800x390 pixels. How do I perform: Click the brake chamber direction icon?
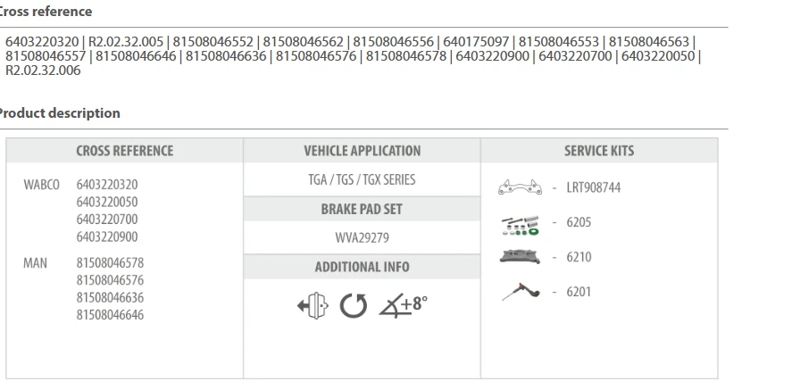[x=312, y=306]
